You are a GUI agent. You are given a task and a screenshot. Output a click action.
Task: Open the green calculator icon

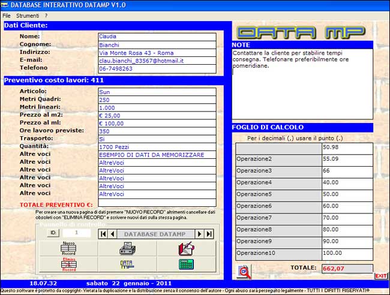185,264
